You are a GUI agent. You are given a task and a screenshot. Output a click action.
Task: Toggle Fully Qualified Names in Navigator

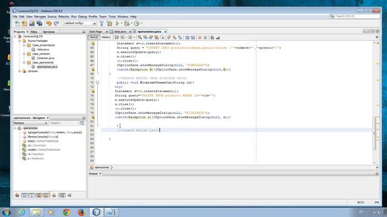(54, 195)
